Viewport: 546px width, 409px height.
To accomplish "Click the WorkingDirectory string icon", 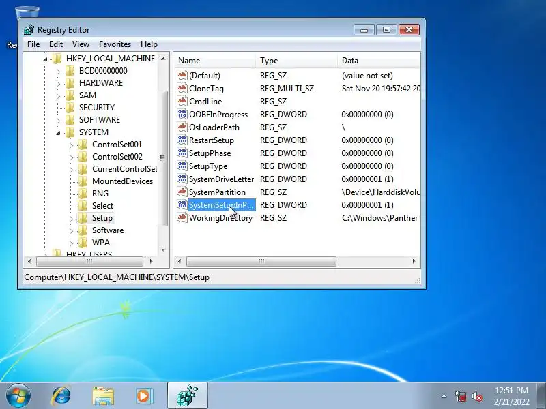I will (182, 217).
